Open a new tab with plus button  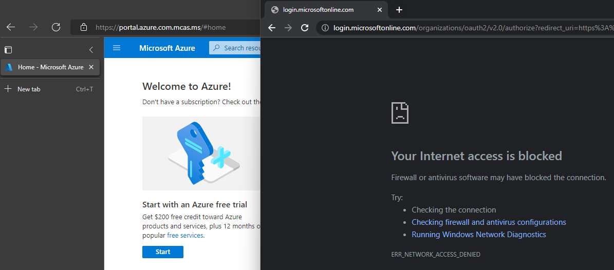(x=399, y=10)
